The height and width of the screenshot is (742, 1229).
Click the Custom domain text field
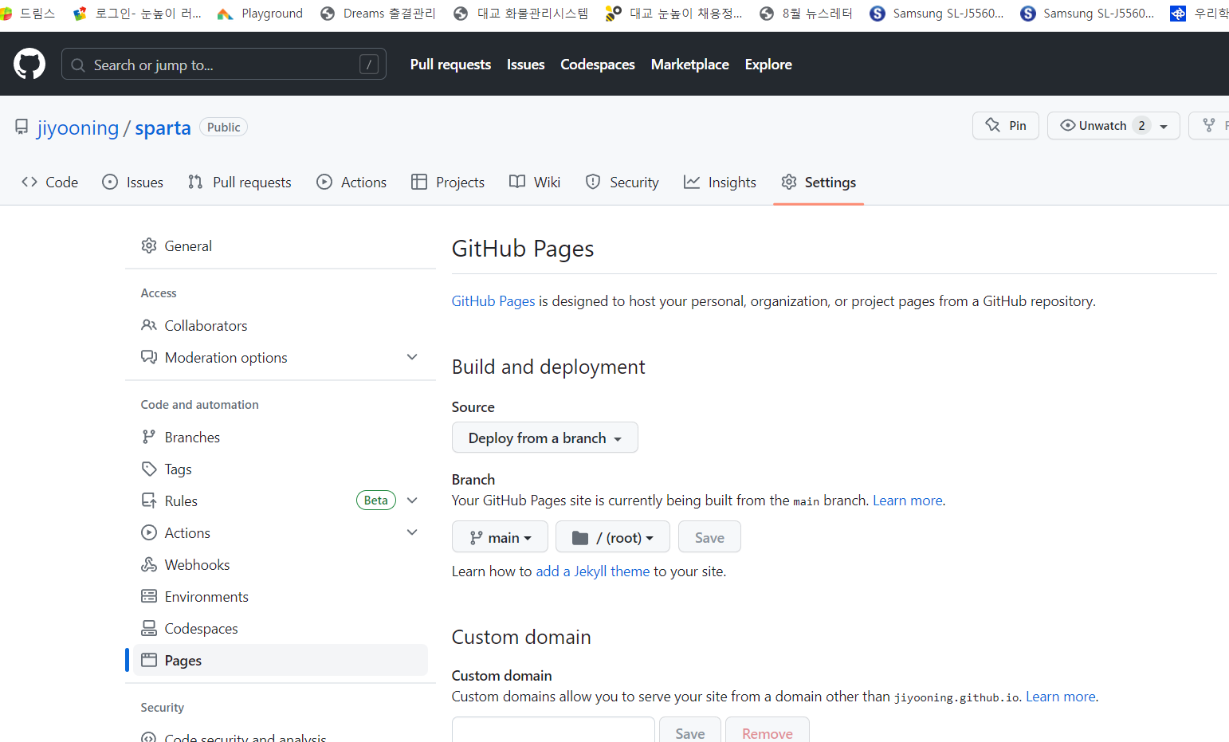pyautogui.click(x=553, y=730)
